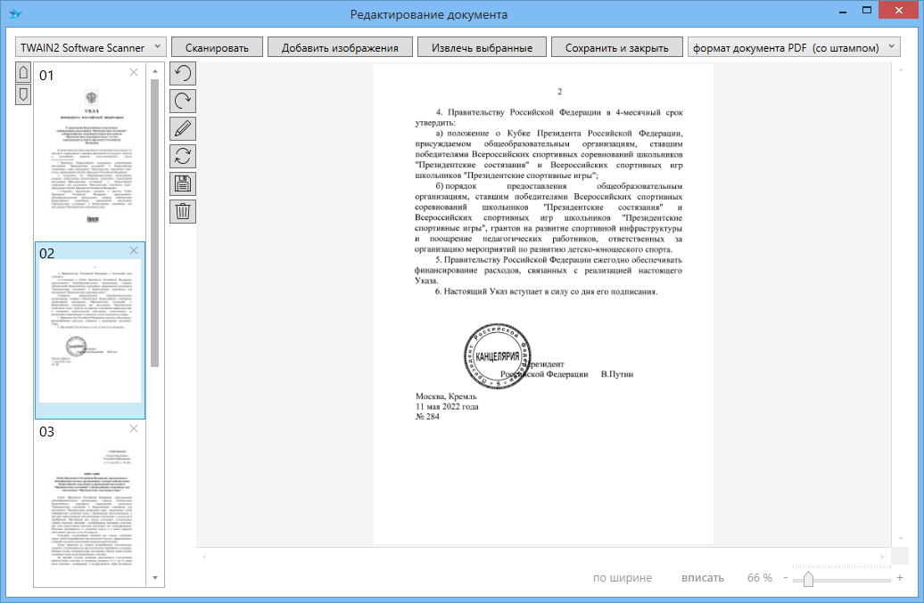The image size is (924, 603).
Task: Remove page 01 with its X
Action: (x=134, y=72)
